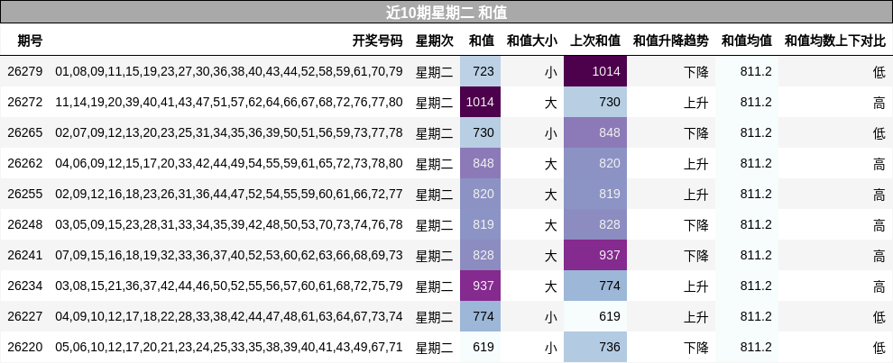
Task: Click the draw numbers starting 04,09,10,12
Action: tap(229, 316)
